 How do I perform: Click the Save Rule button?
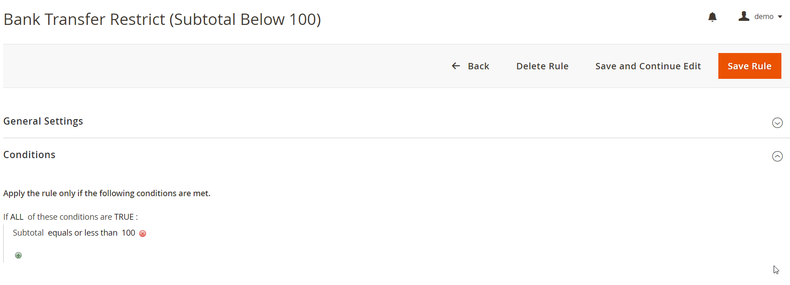tap(750, 66)
